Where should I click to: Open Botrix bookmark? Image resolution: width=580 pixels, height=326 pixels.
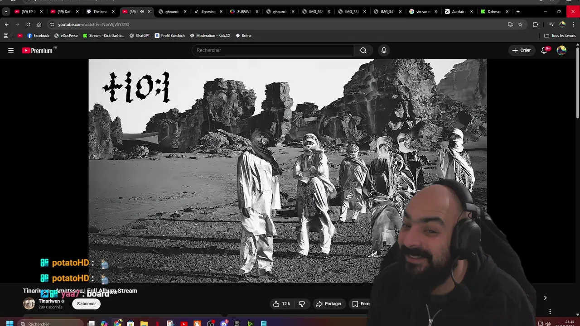243,35
